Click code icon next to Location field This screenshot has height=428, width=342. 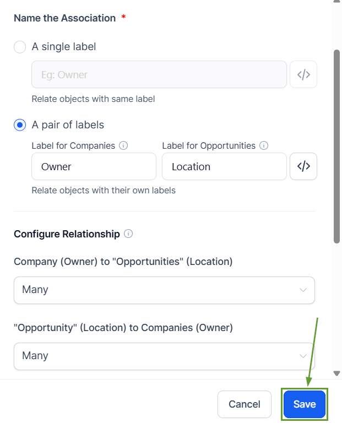(x=303, y=166)
